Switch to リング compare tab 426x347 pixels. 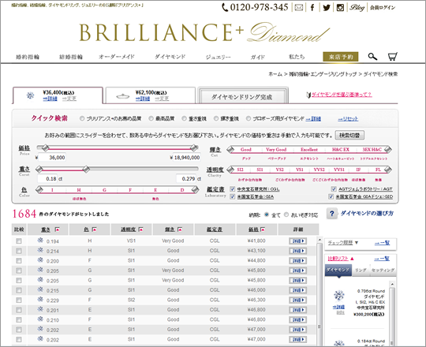click(361, 271)
